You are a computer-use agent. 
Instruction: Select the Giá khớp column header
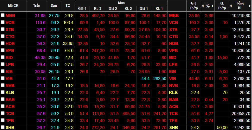tap(194, 6)
